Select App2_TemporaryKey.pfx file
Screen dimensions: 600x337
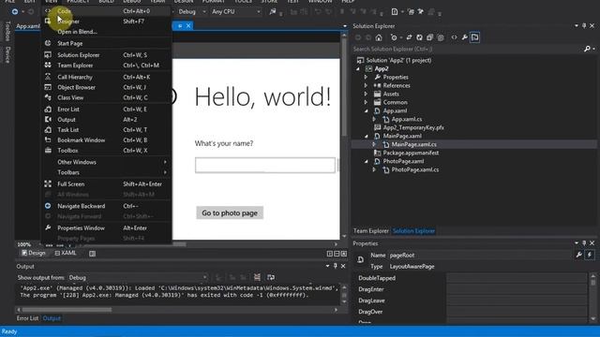[x=413, y=127]
